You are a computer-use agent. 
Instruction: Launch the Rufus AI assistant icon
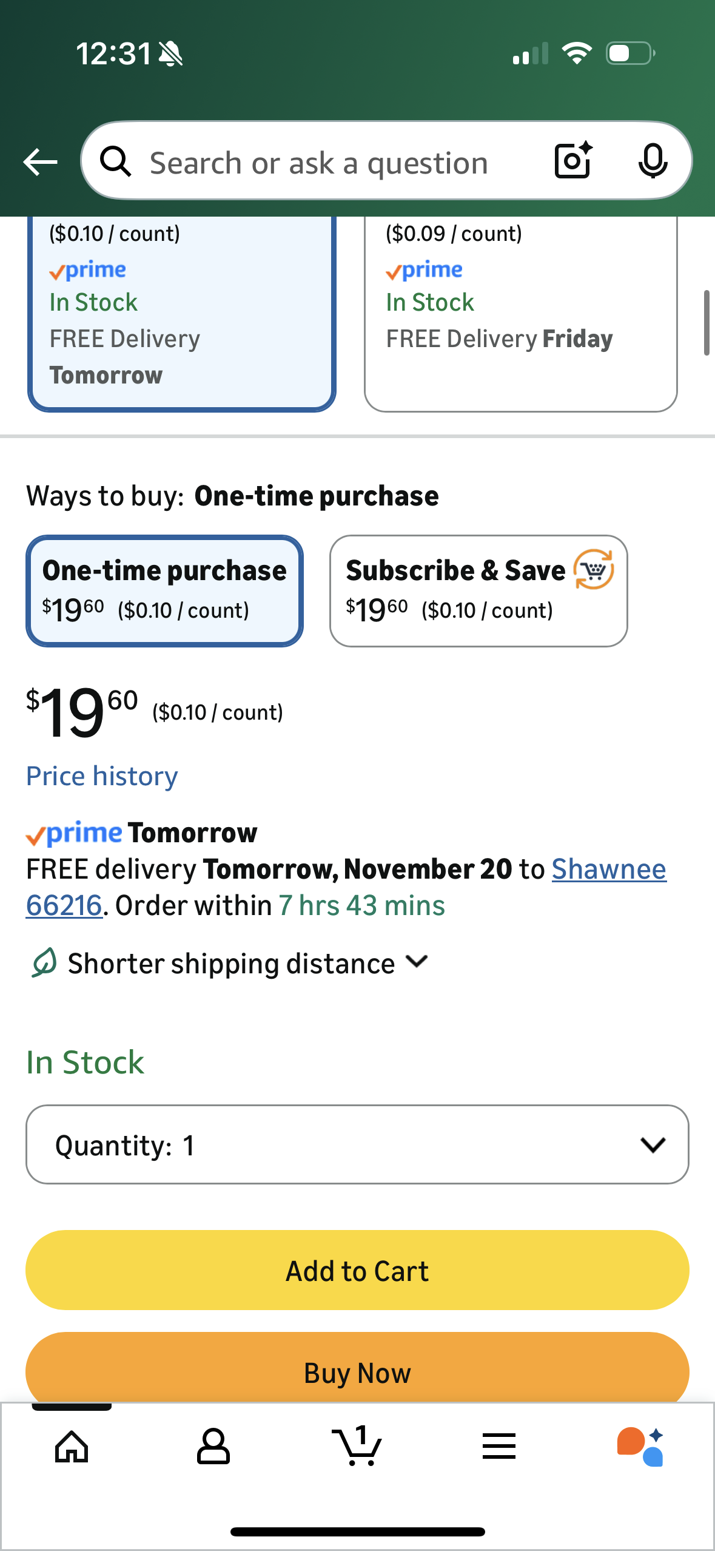(x=641, y=1447)
